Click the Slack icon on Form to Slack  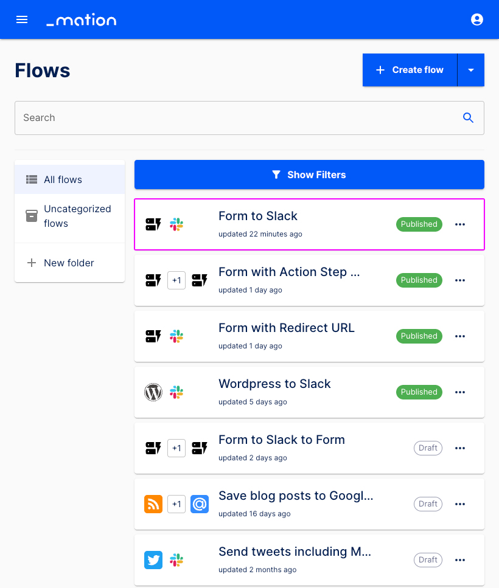176,224
